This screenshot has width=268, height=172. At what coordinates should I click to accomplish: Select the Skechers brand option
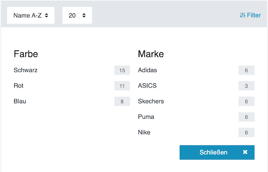(x=151, y=101)
